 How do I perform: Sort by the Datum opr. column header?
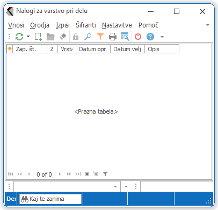pos(93,49)
